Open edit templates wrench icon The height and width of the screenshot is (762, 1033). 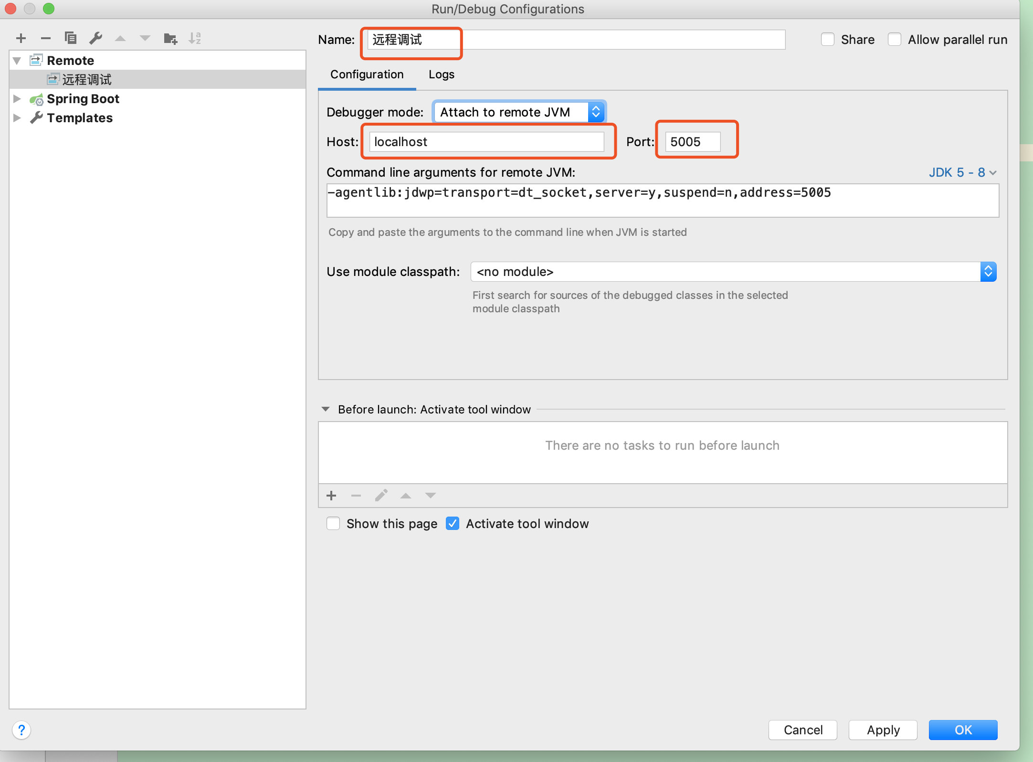click(95, 38)
